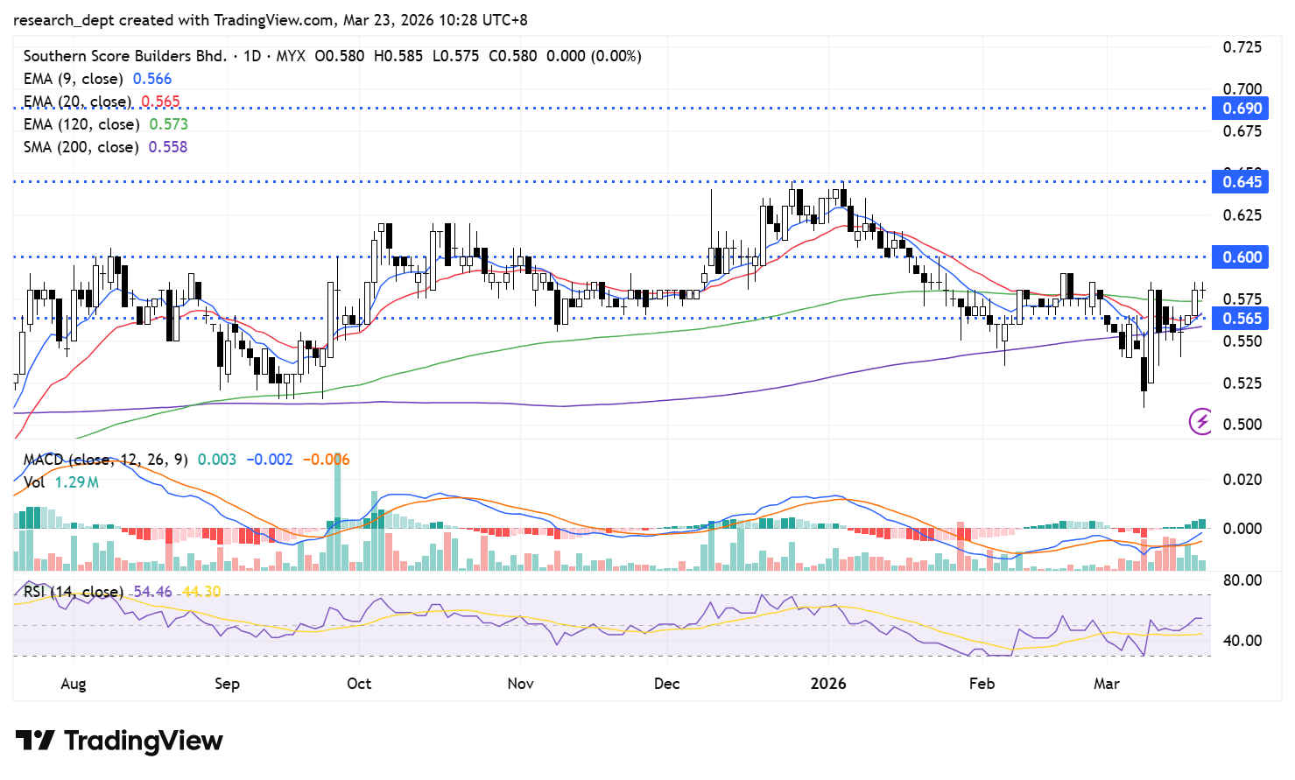This screenshot has height=780, width=1295.
Task: Click the 0.020 value on the MACD scale
Action: 1242,480
